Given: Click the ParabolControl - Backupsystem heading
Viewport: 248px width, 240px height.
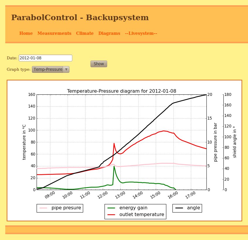Looking at the screenshot, I should click(x=80, y=18).
